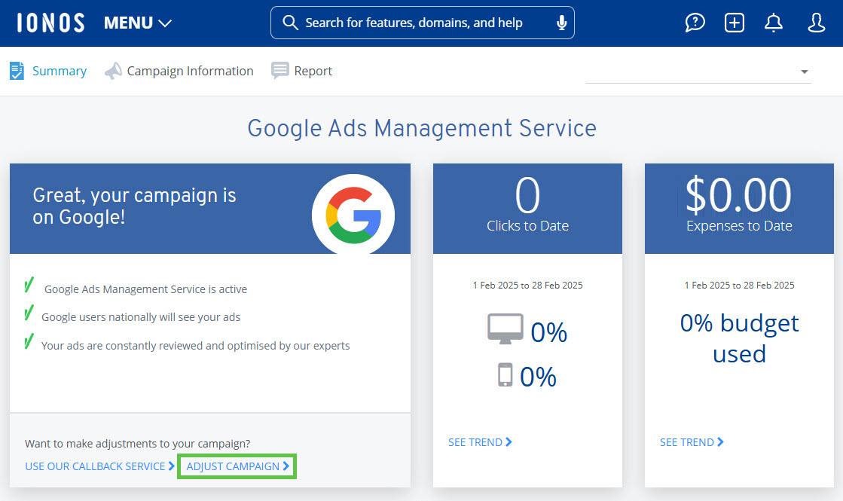Click the Report speech bubble icon
Image resolution: width=843 pixels, height=501 pixels.
279,70
